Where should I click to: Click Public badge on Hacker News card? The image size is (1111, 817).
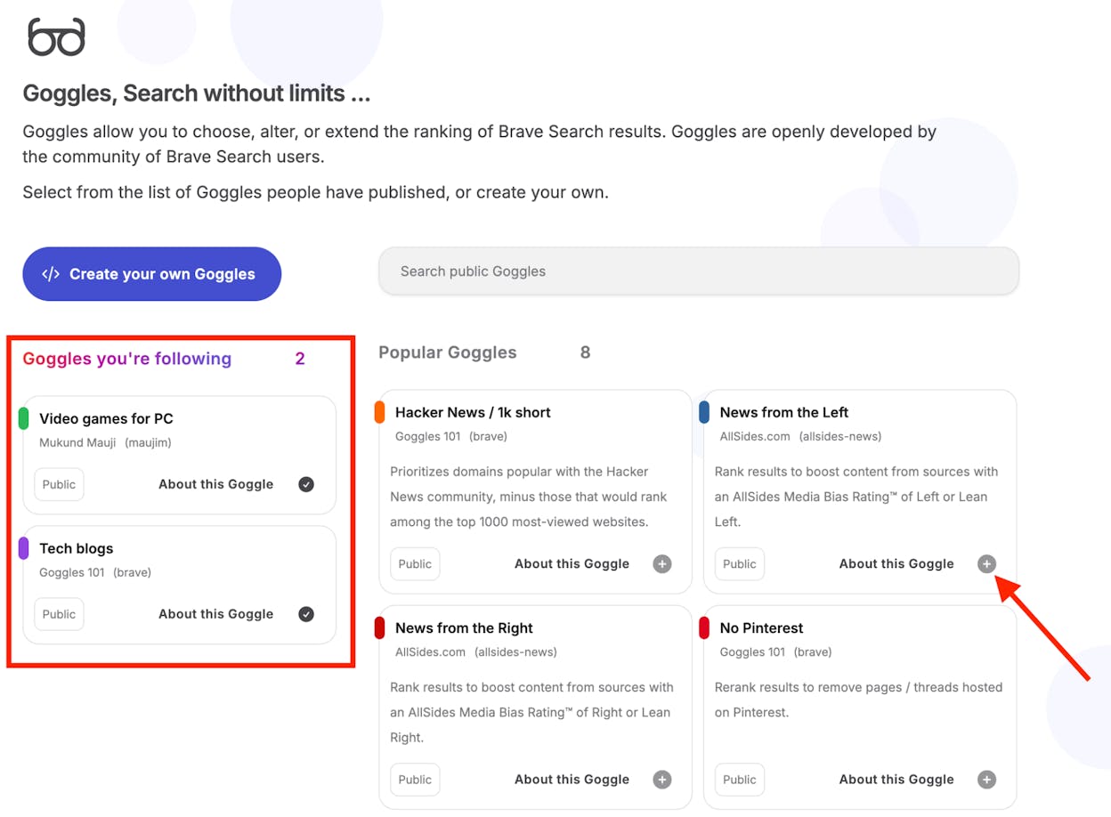click(x=415, y=563)
